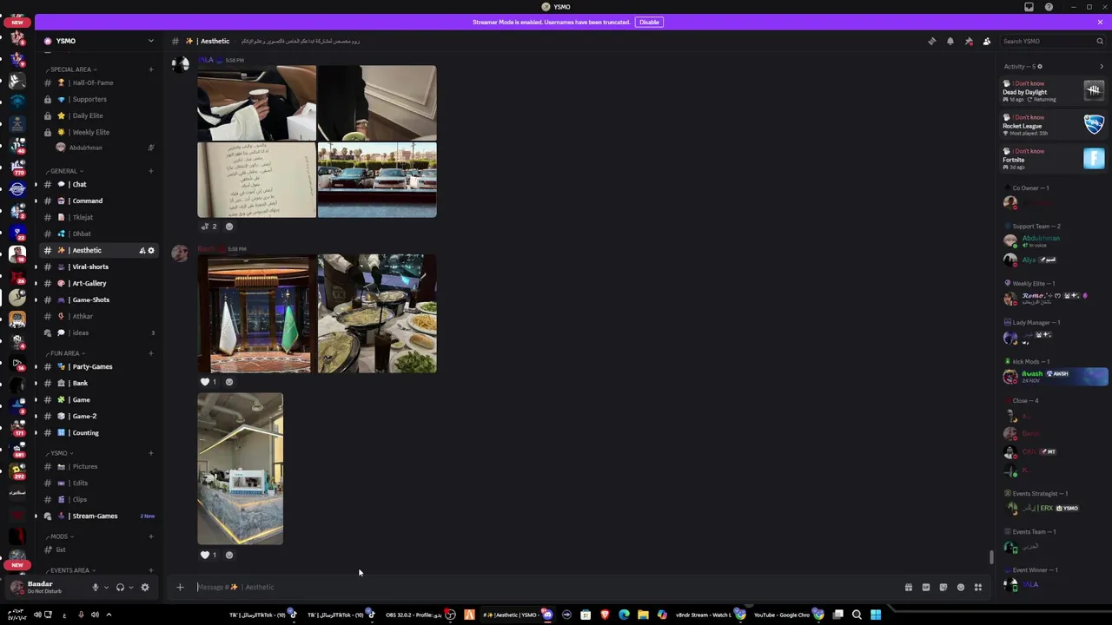Open the food table photo thumbnail
Screen dimensions: 1112x625
coord(377,313)
